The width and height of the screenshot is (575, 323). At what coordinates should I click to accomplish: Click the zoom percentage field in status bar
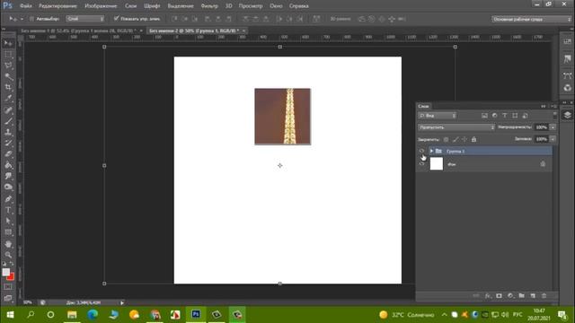[x=28, y=303]
